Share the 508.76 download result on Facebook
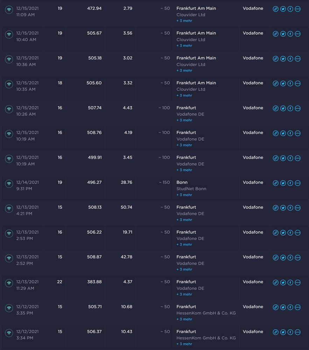Screen dimensions: 309x350 click(x=290, y=133)
